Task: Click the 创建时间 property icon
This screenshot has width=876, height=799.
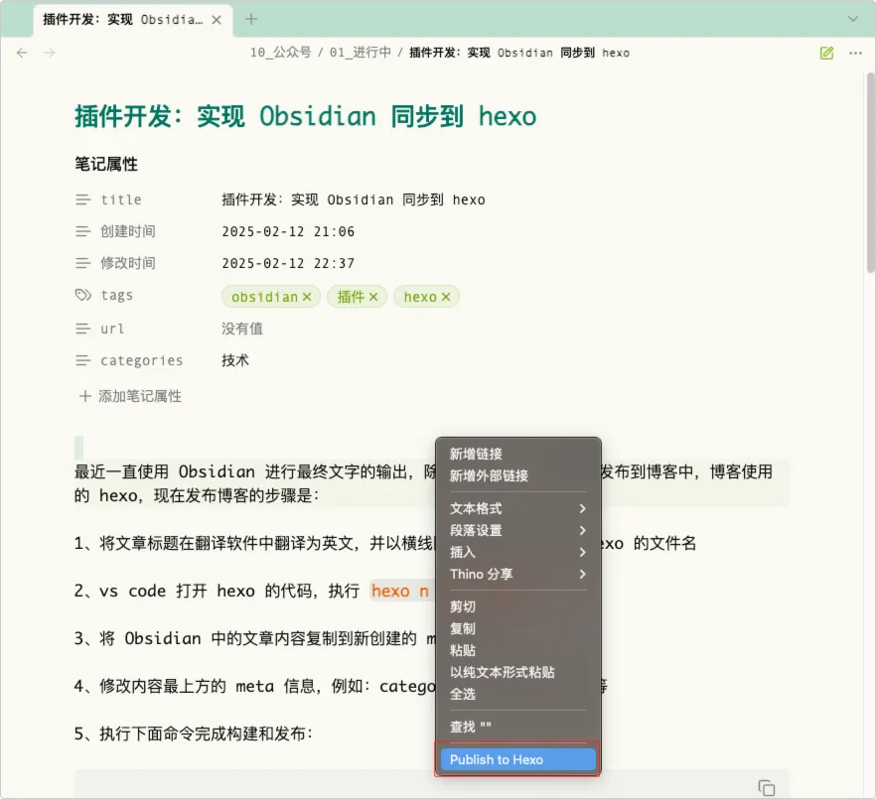Action: (82, 231)
